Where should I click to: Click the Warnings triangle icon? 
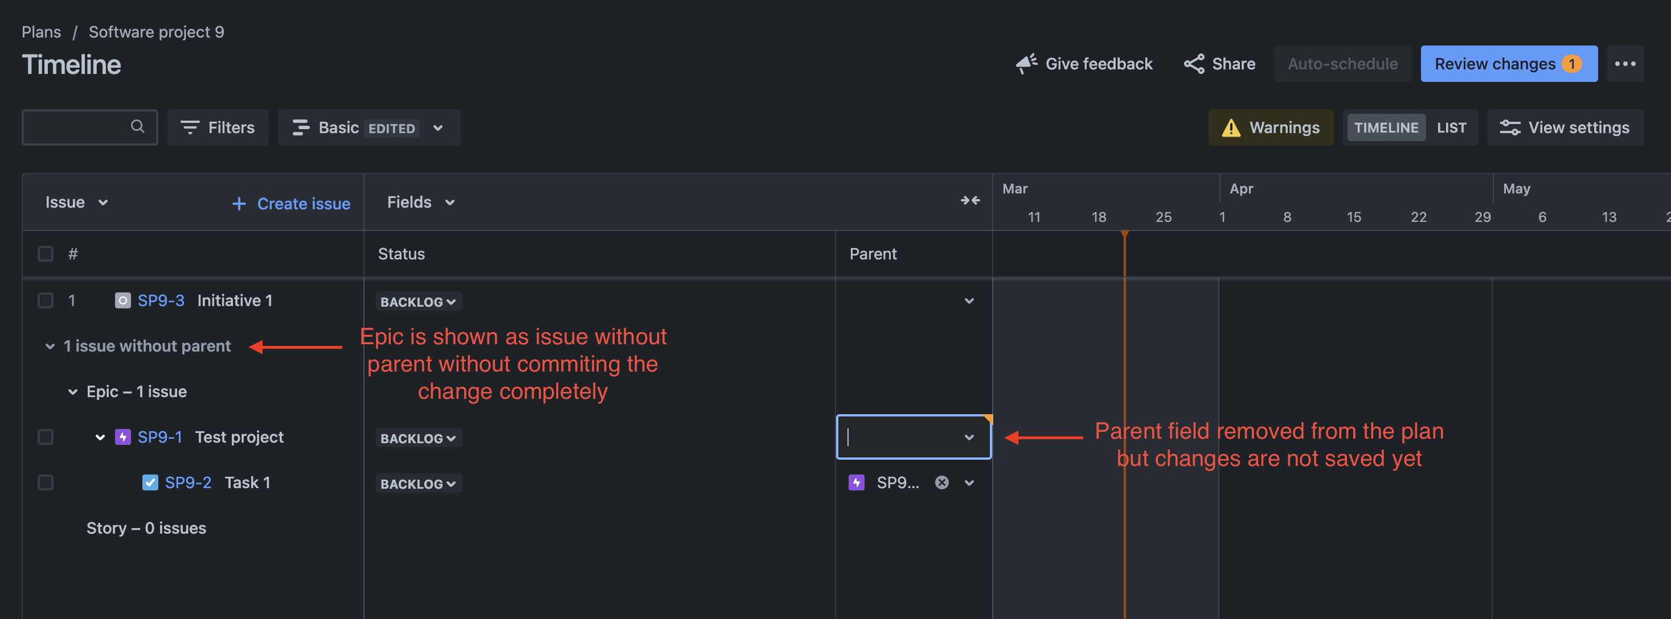click(x=1231, y=127)
